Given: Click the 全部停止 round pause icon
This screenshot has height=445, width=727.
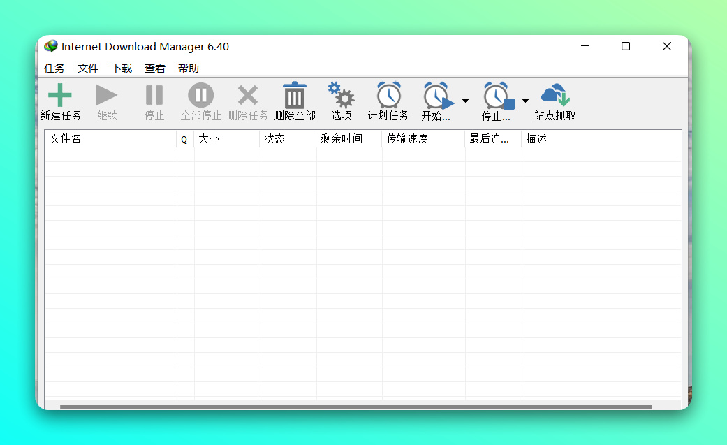Looking at the screenshot, I should (200, 95).
